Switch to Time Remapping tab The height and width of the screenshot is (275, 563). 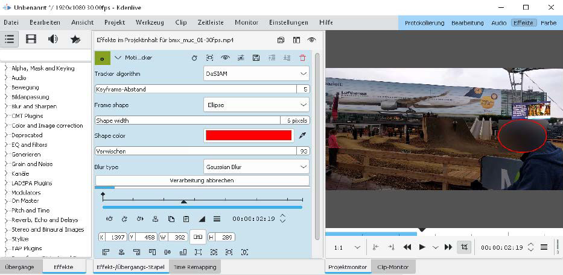(x=195, y=267)
